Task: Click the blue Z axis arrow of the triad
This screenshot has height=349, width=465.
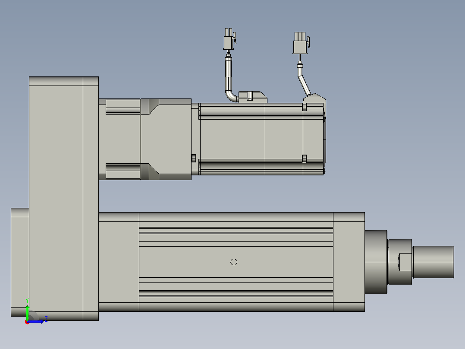Action: 35,321
